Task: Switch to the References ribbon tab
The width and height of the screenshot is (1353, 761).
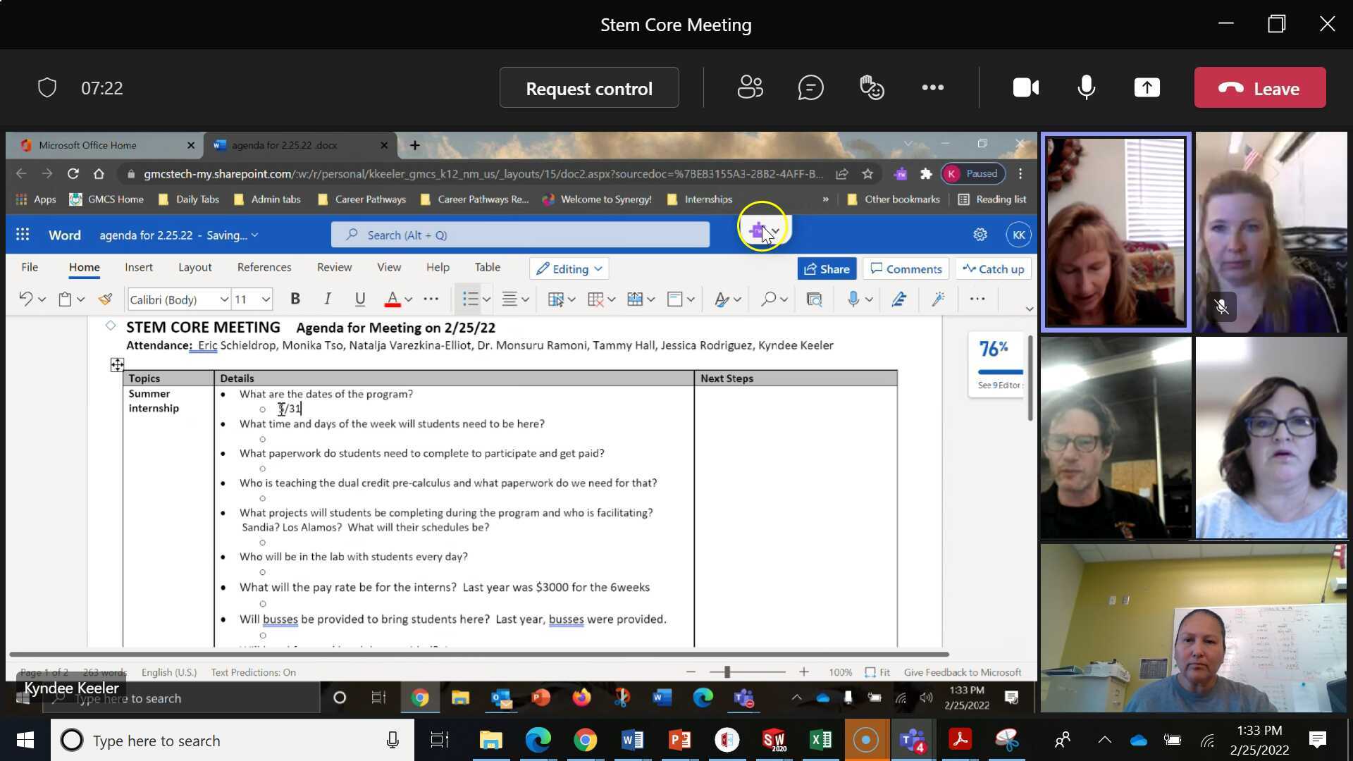Action: point(264,268)
